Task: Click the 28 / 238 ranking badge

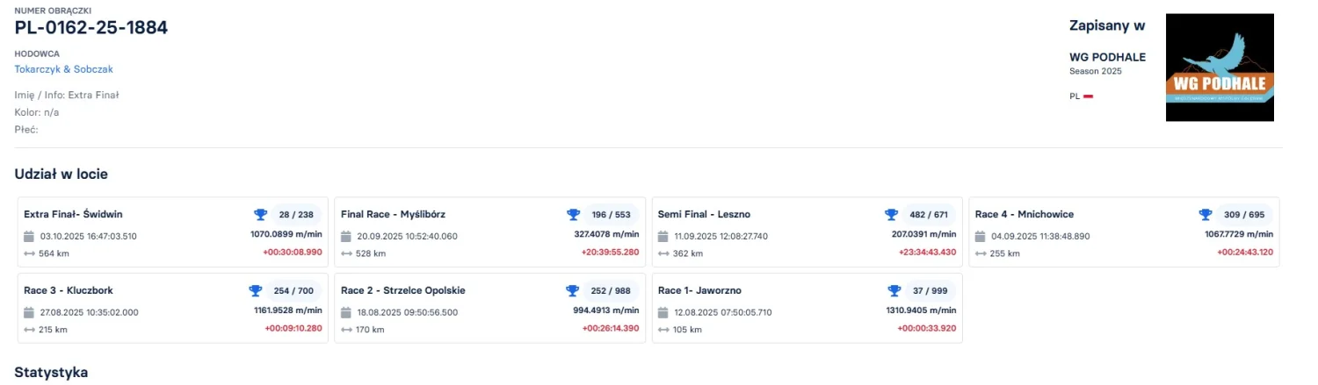Action: [294, 215]
